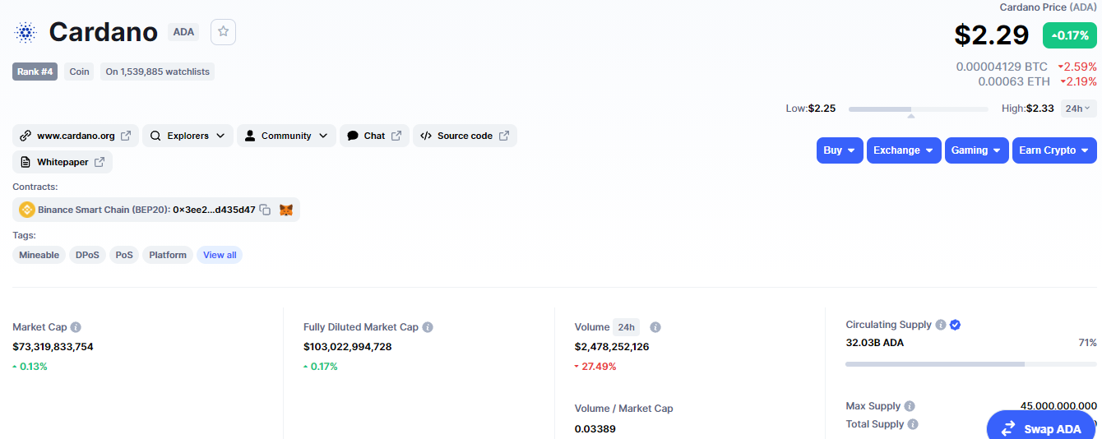Click the Whitepaper document icon

25,162
